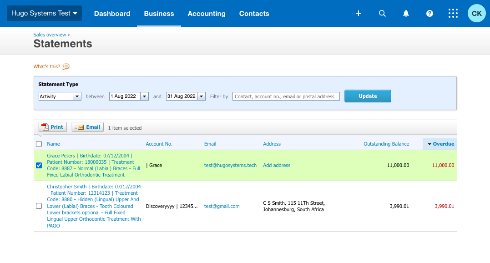Open search with the magnifier icon
The width and height of the screenshot is (490, 263).
click(382, 14)
